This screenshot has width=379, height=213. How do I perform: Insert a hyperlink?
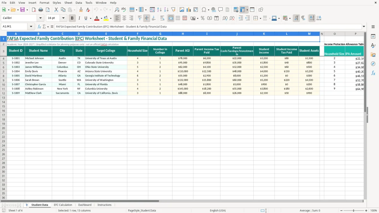click(x=214, y=10)
